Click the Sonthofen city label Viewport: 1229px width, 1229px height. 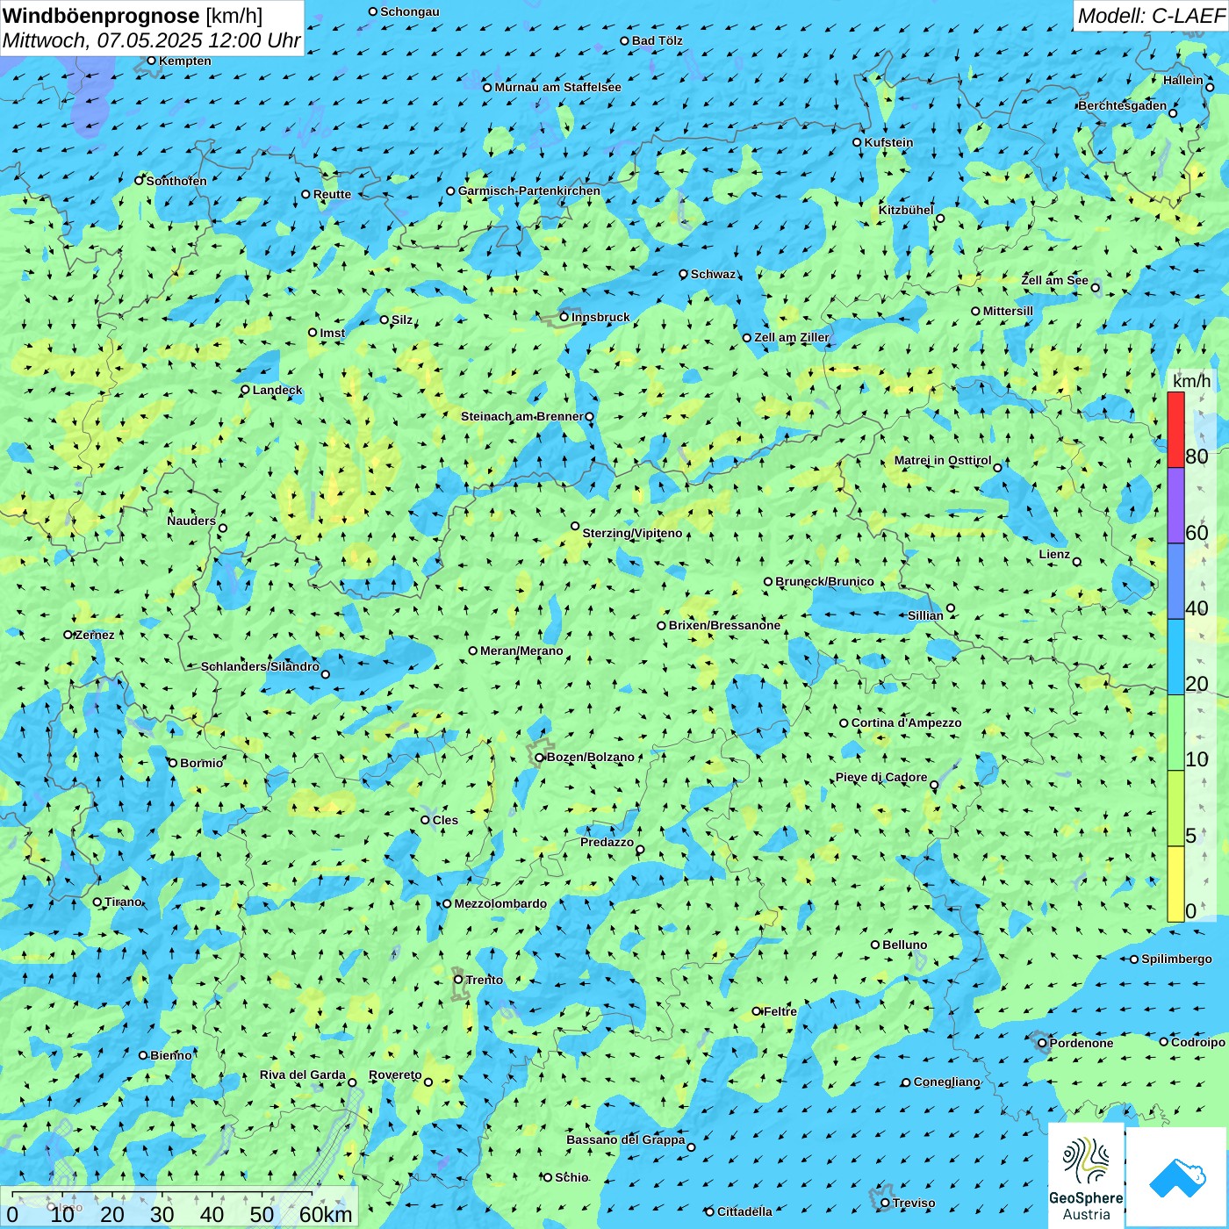(x=176, y=181)
